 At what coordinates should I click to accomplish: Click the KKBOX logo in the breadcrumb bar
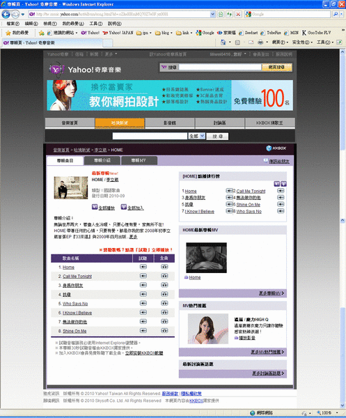coord(276,148)
